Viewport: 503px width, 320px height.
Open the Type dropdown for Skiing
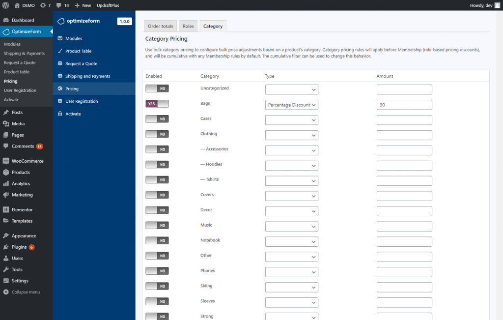pos(292,287)
